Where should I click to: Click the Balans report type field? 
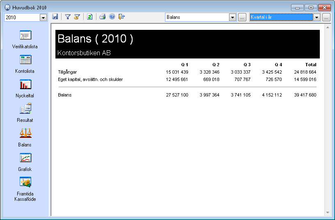coord(197,17)
